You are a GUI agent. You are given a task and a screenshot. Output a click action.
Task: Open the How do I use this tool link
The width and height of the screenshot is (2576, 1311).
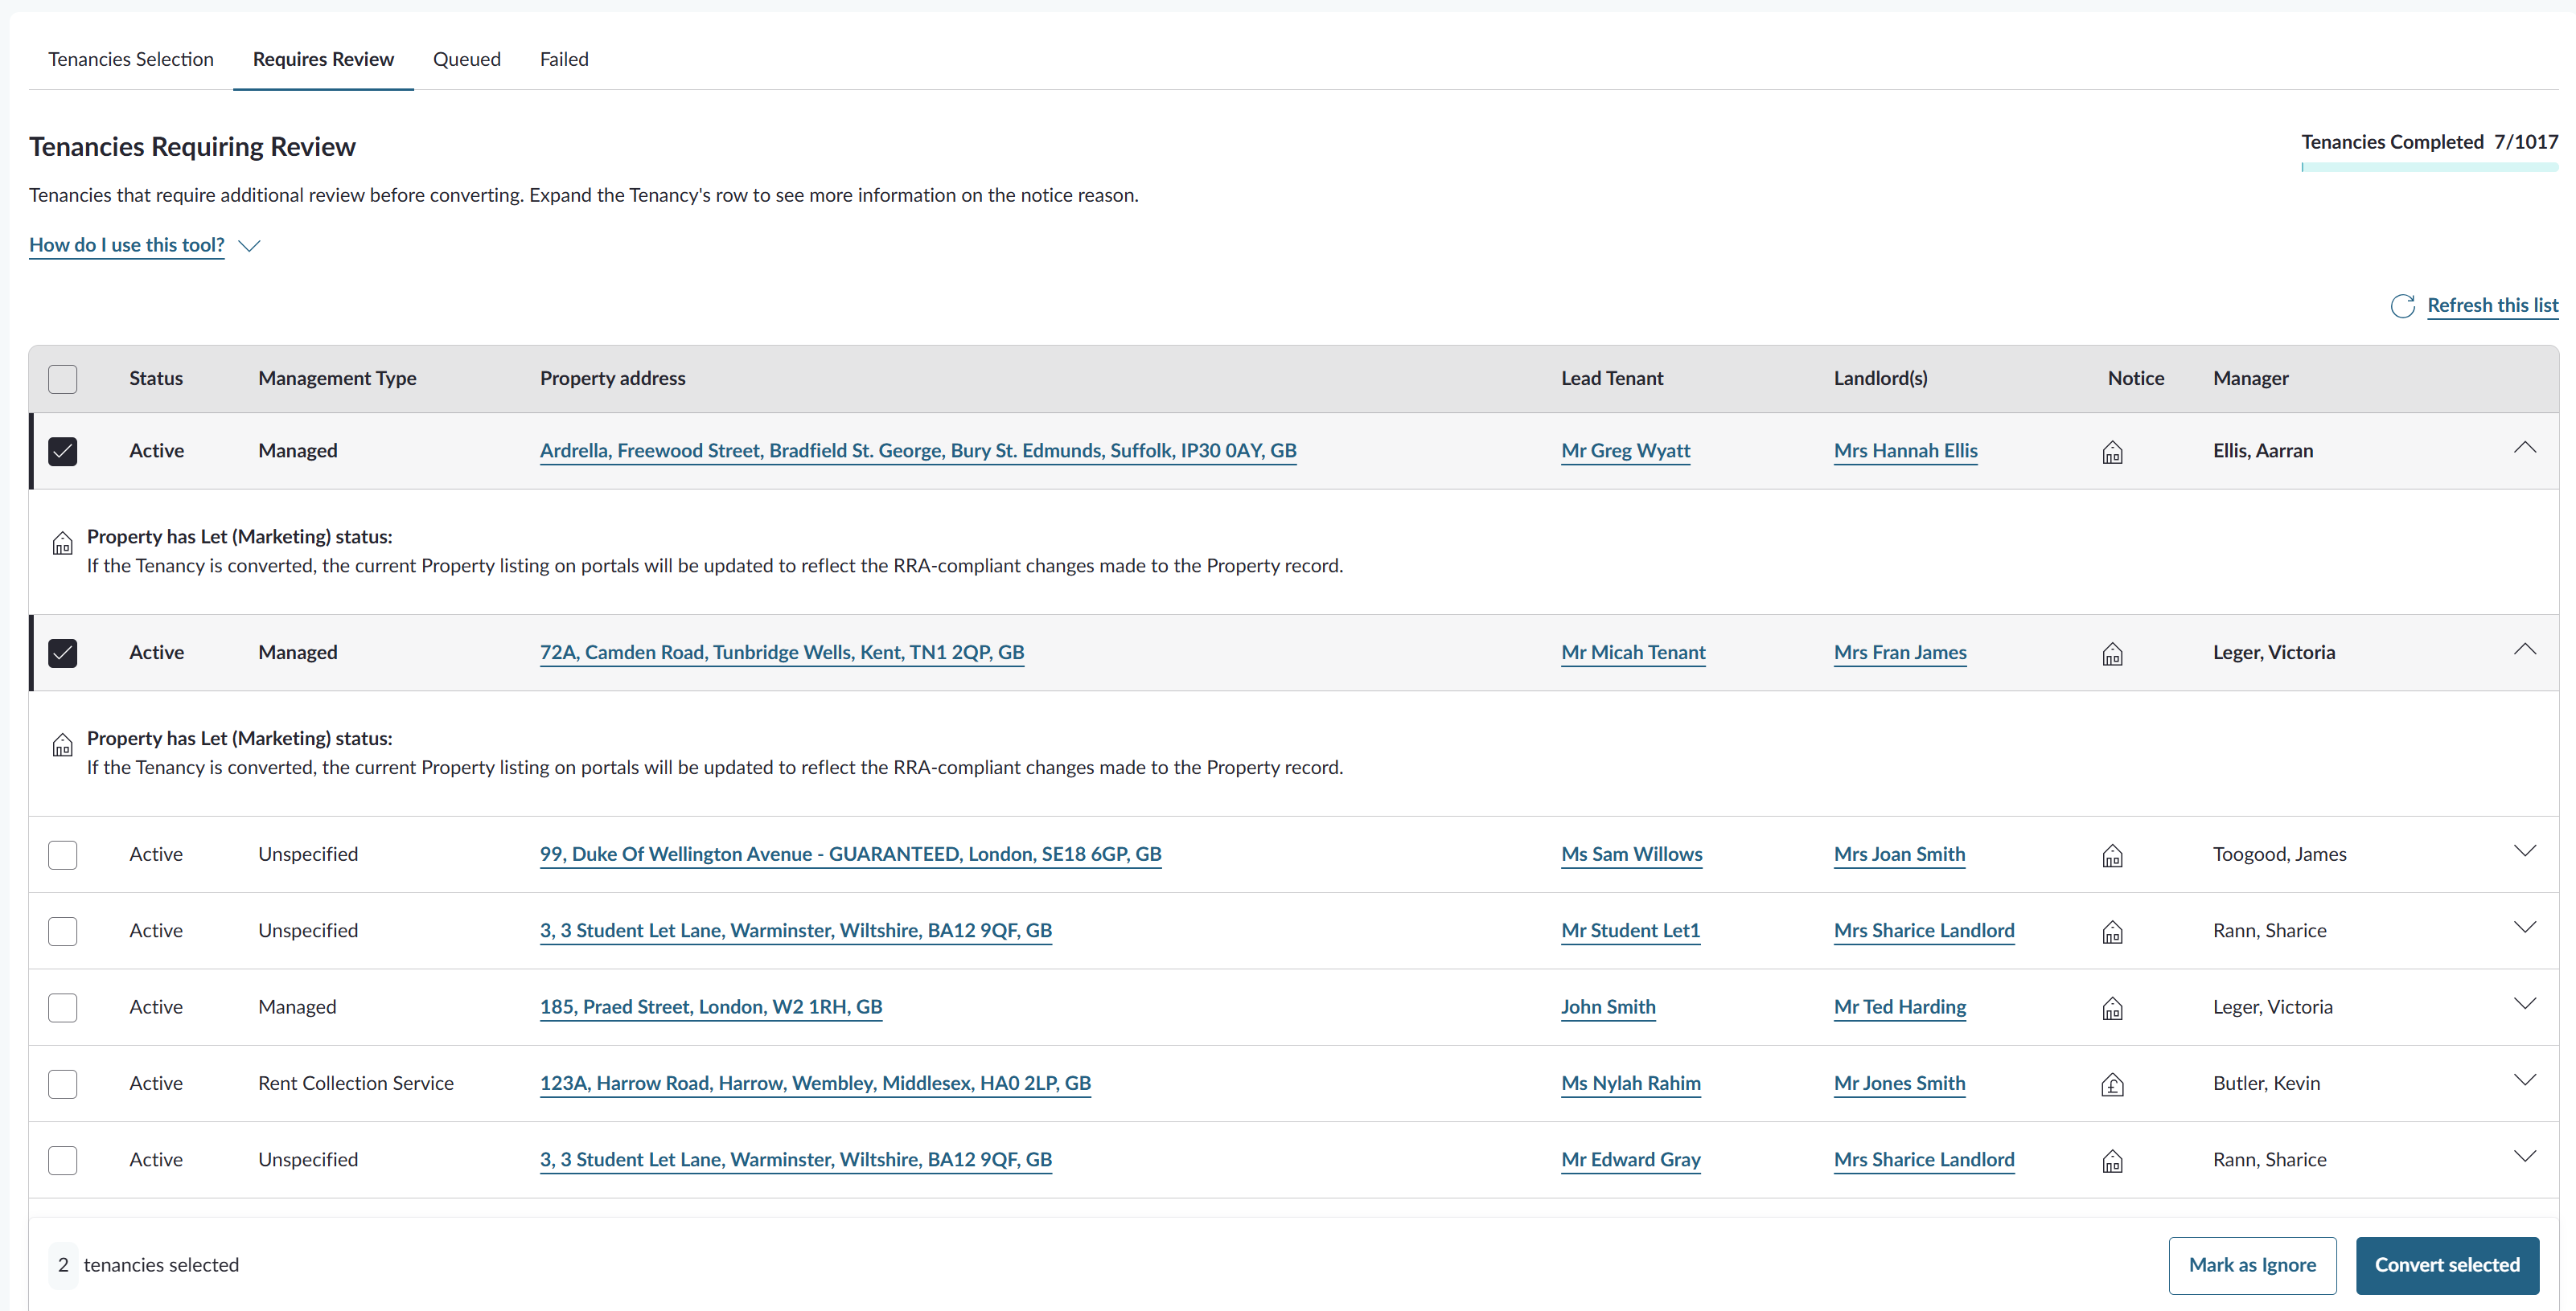[x=127, y=245]
